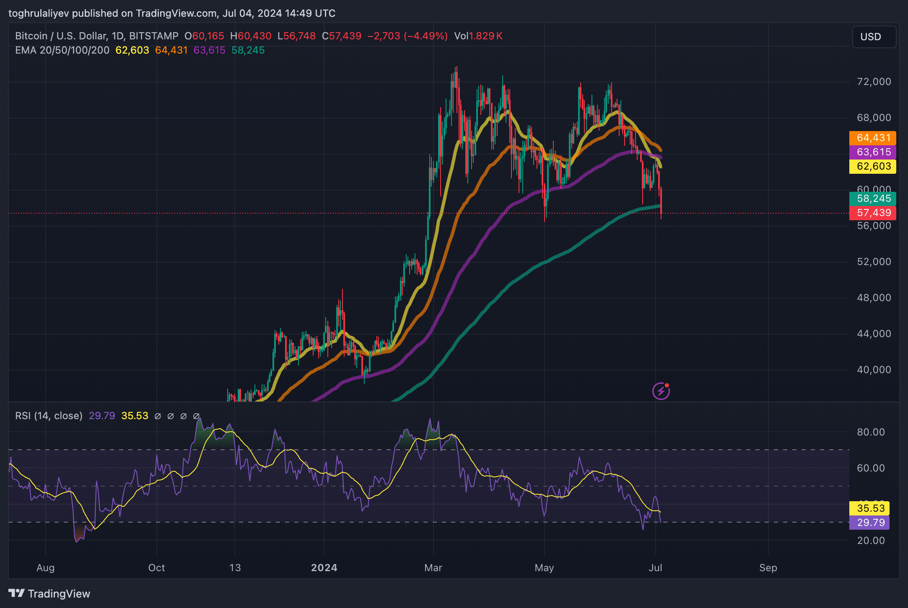The height and width of the screenshot is (608, 908).
Task: Click the purple 29.79 RSI axis label
Action: click(870, 523)
